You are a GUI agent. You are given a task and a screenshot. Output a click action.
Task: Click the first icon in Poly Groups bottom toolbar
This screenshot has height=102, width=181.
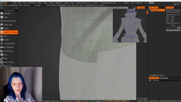pyautogui.click(x=150, y=75)
